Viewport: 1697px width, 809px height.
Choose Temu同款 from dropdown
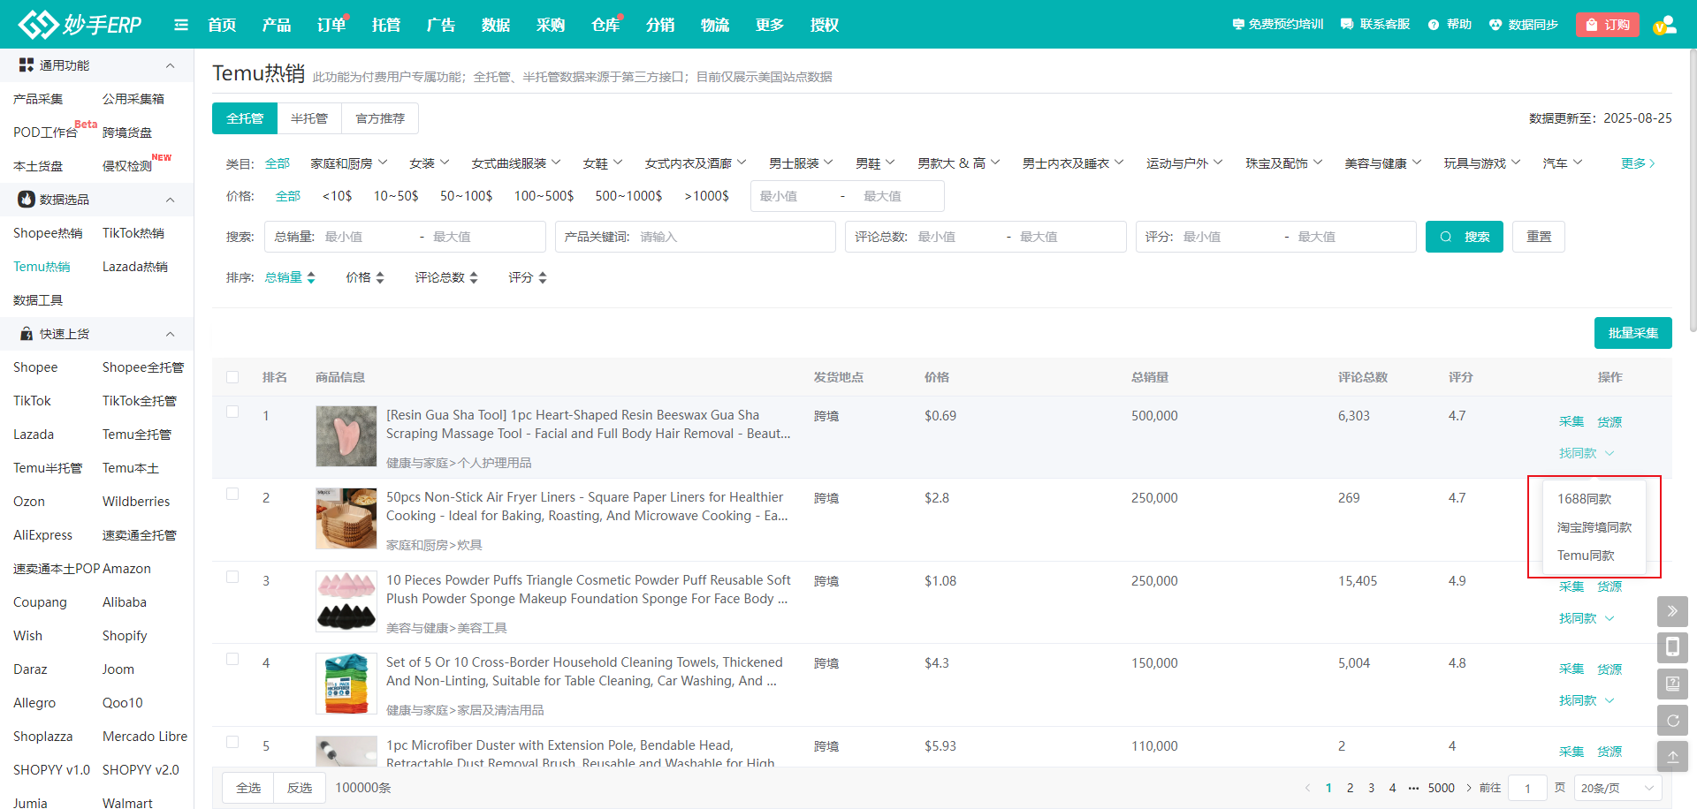[x=1586, y=556]
